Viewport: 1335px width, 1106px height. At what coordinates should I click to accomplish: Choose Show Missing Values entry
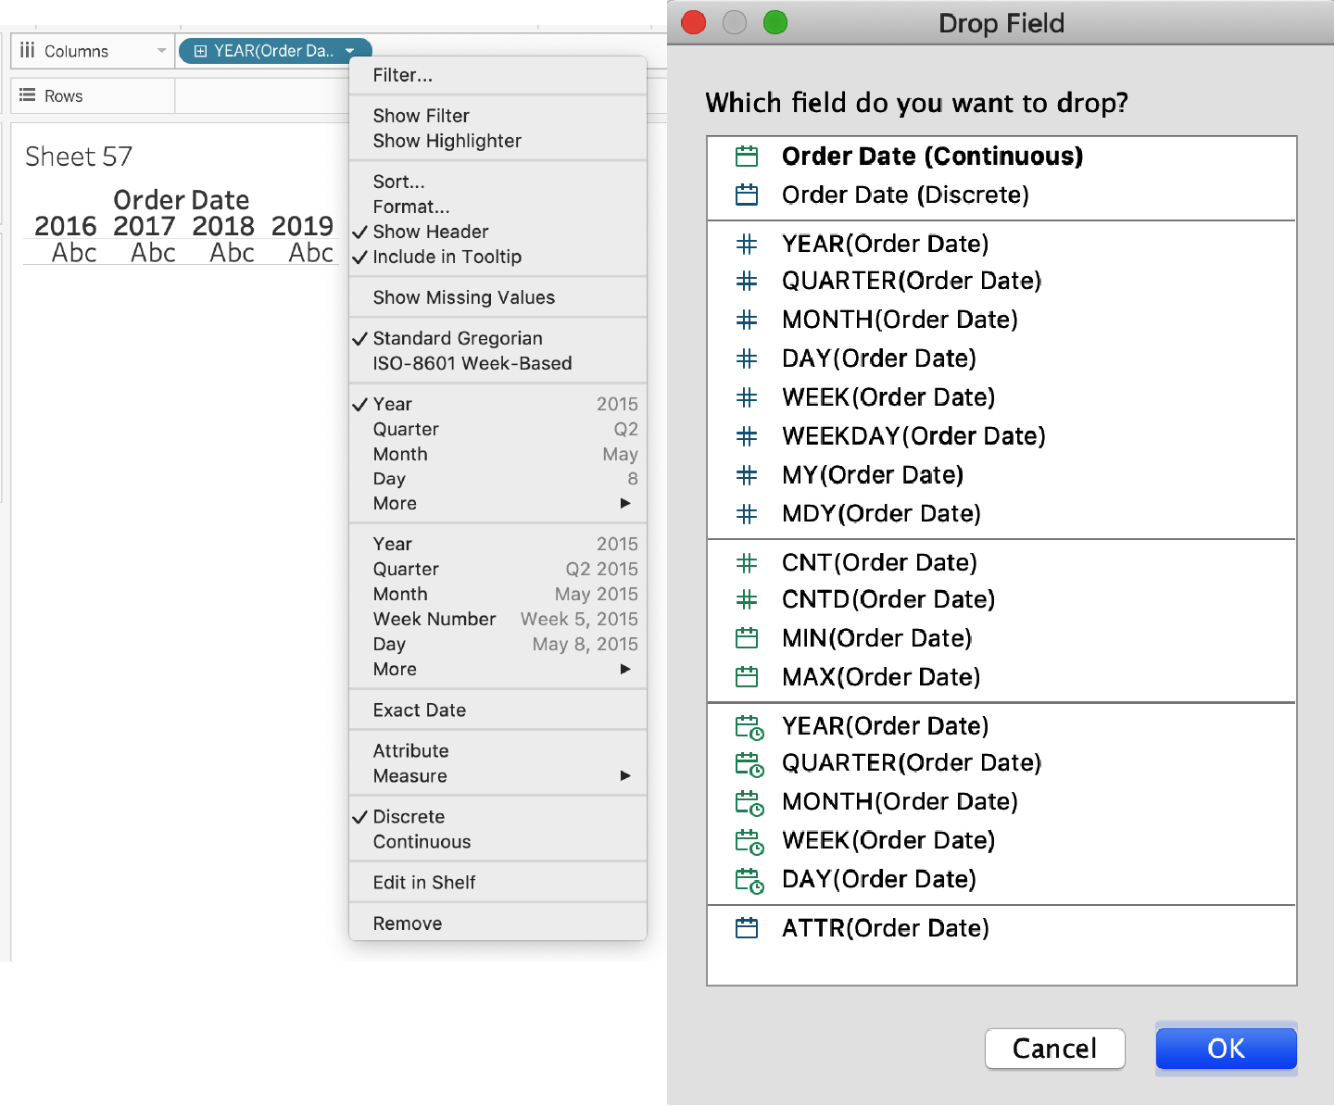(x=497, y=297)
